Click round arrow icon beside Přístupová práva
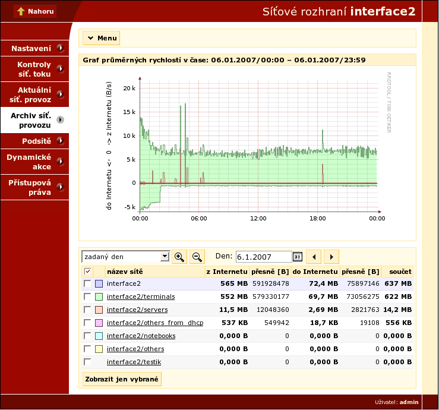This screenshot has width=439, height=410. point(60,187)
